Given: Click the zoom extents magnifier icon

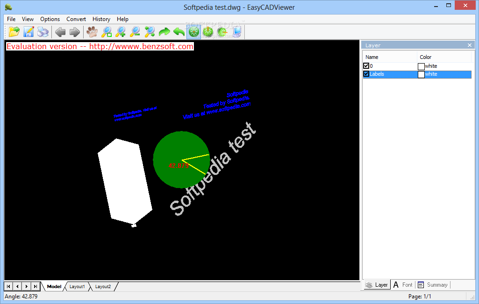Looking at the screenshot, I should coord(150,32).
